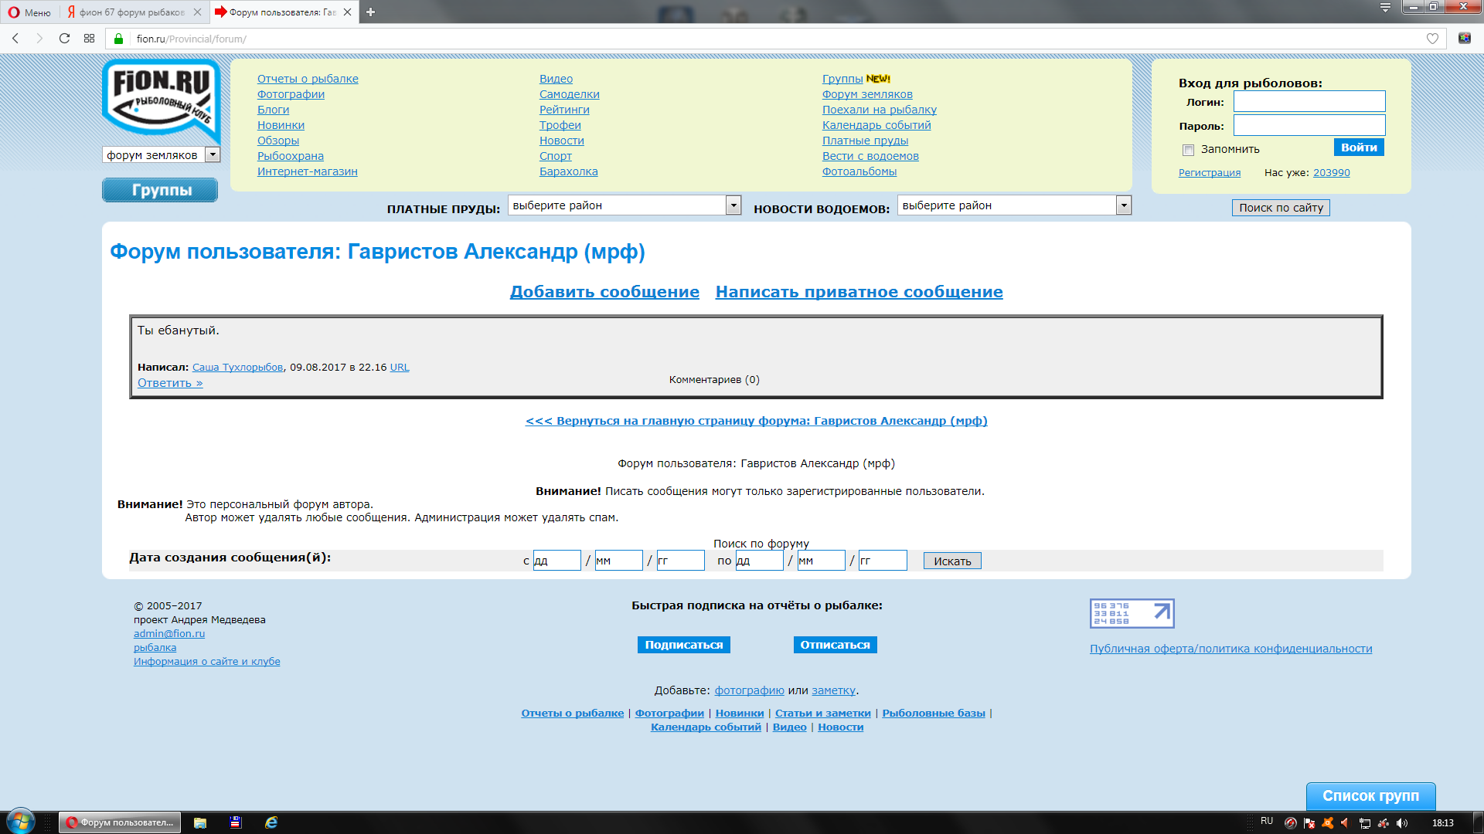
Task: Launch Internet Explorer from the taskbar
Action: [271, 822]
